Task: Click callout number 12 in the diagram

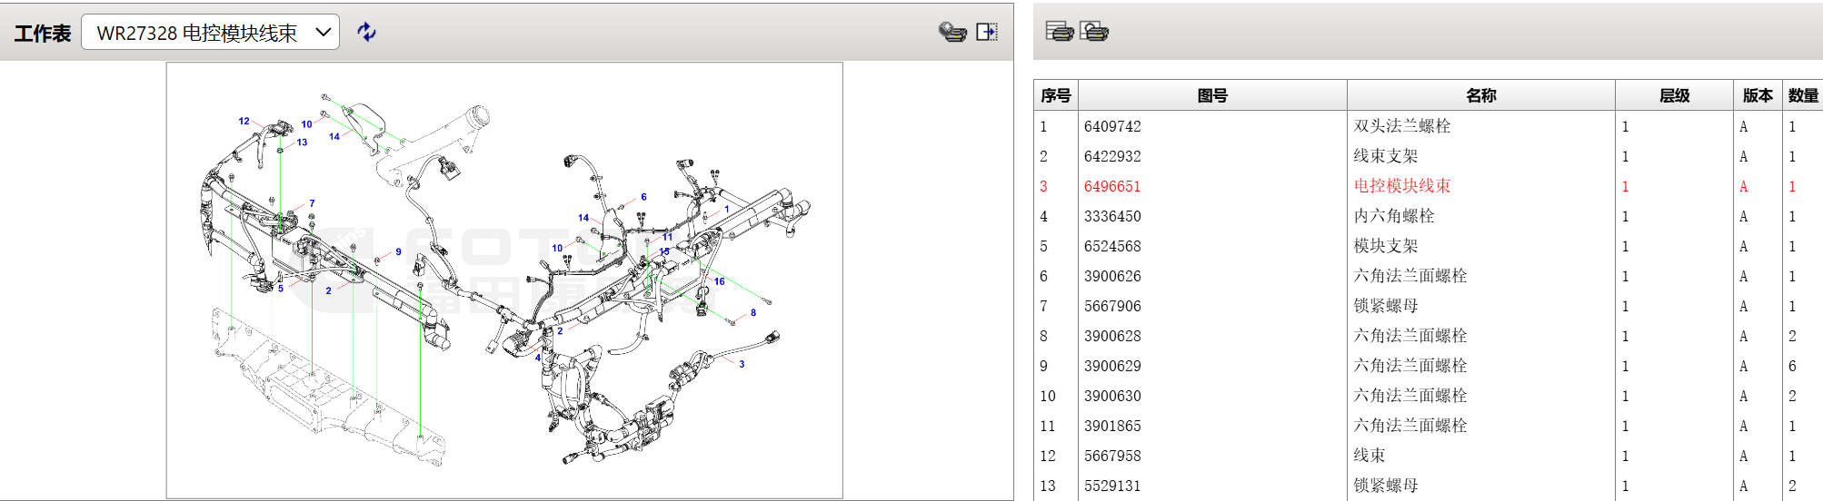Action: pyautogui.click(x=244, y=121)
